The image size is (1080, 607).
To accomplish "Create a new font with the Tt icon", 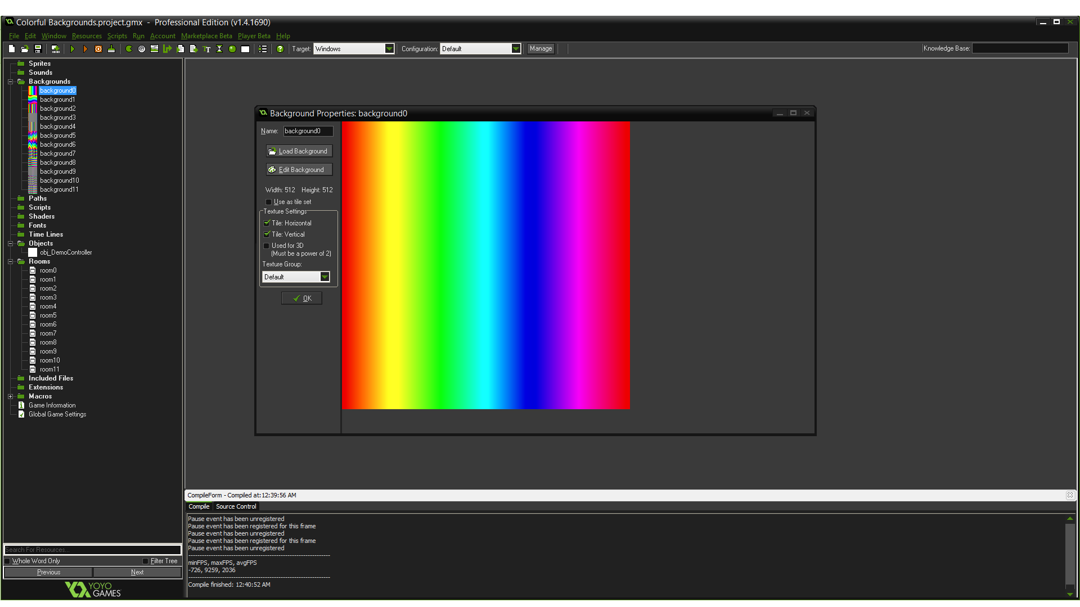I will pos(206,49).
